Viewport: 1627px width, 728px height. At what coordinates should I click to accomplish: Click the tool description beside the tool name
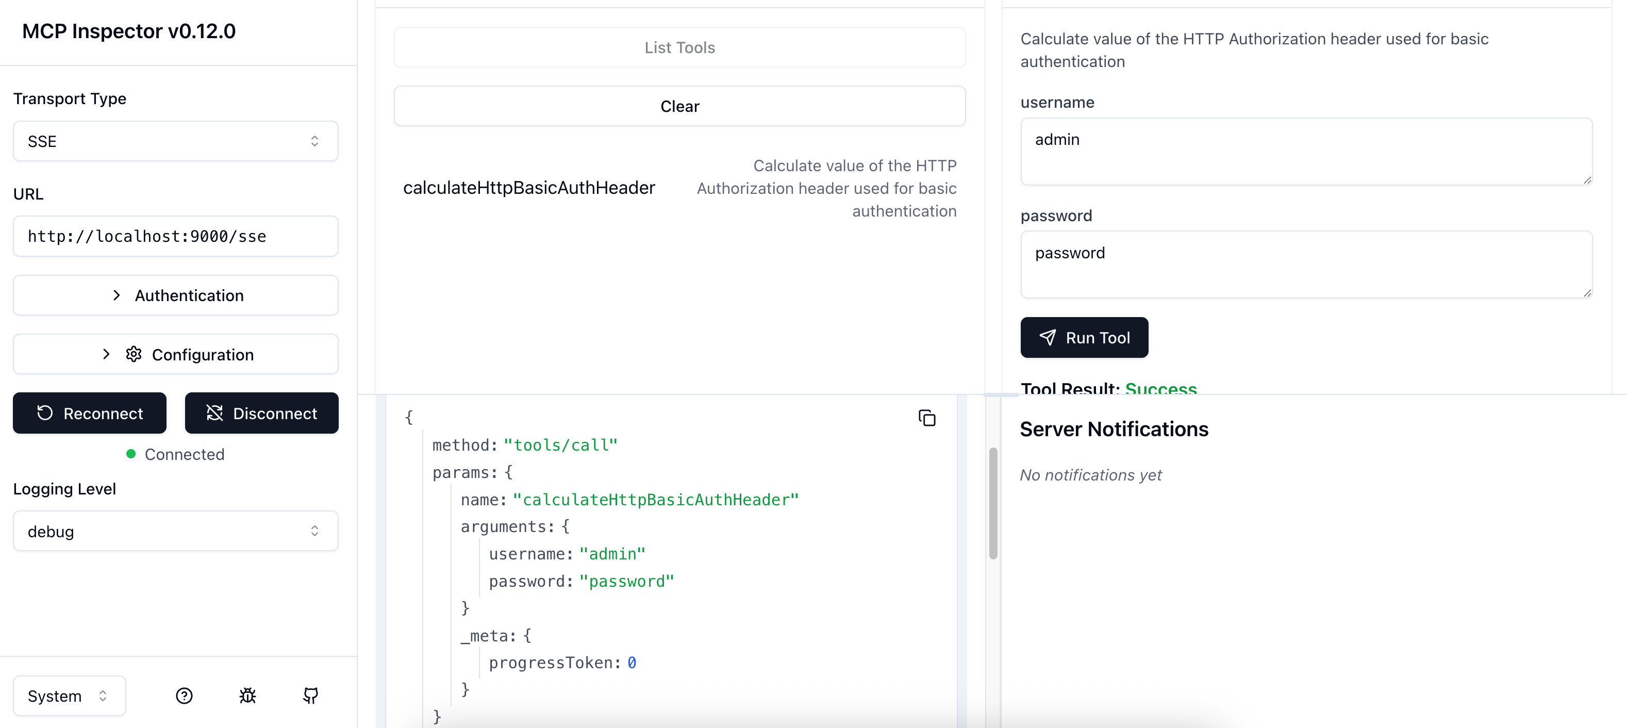coord(826,188)
